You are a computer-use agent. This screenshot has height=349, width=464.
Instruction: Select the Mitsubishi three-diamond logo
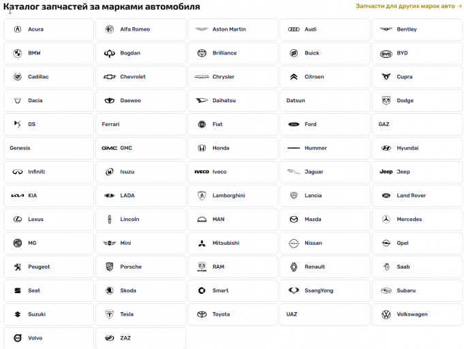tap(202, 243)
